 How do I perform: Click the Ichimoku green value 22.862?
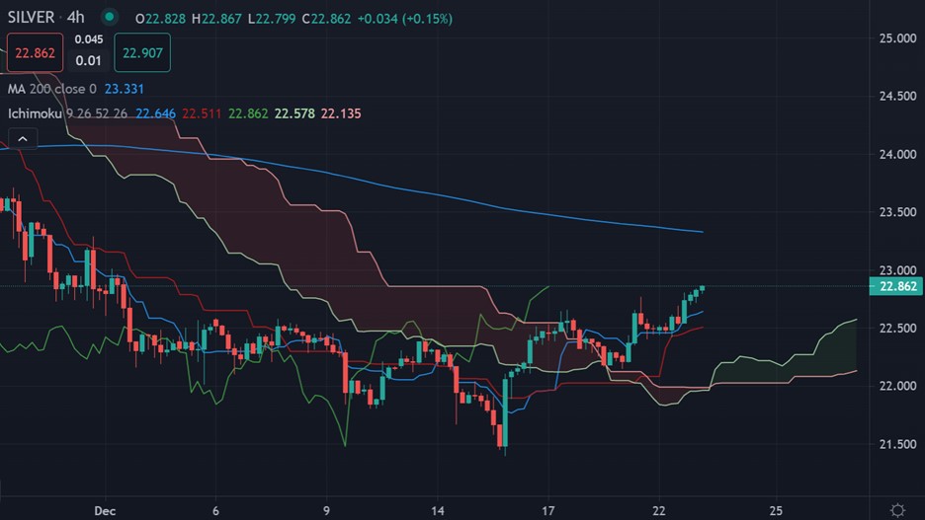coord(248,113)
